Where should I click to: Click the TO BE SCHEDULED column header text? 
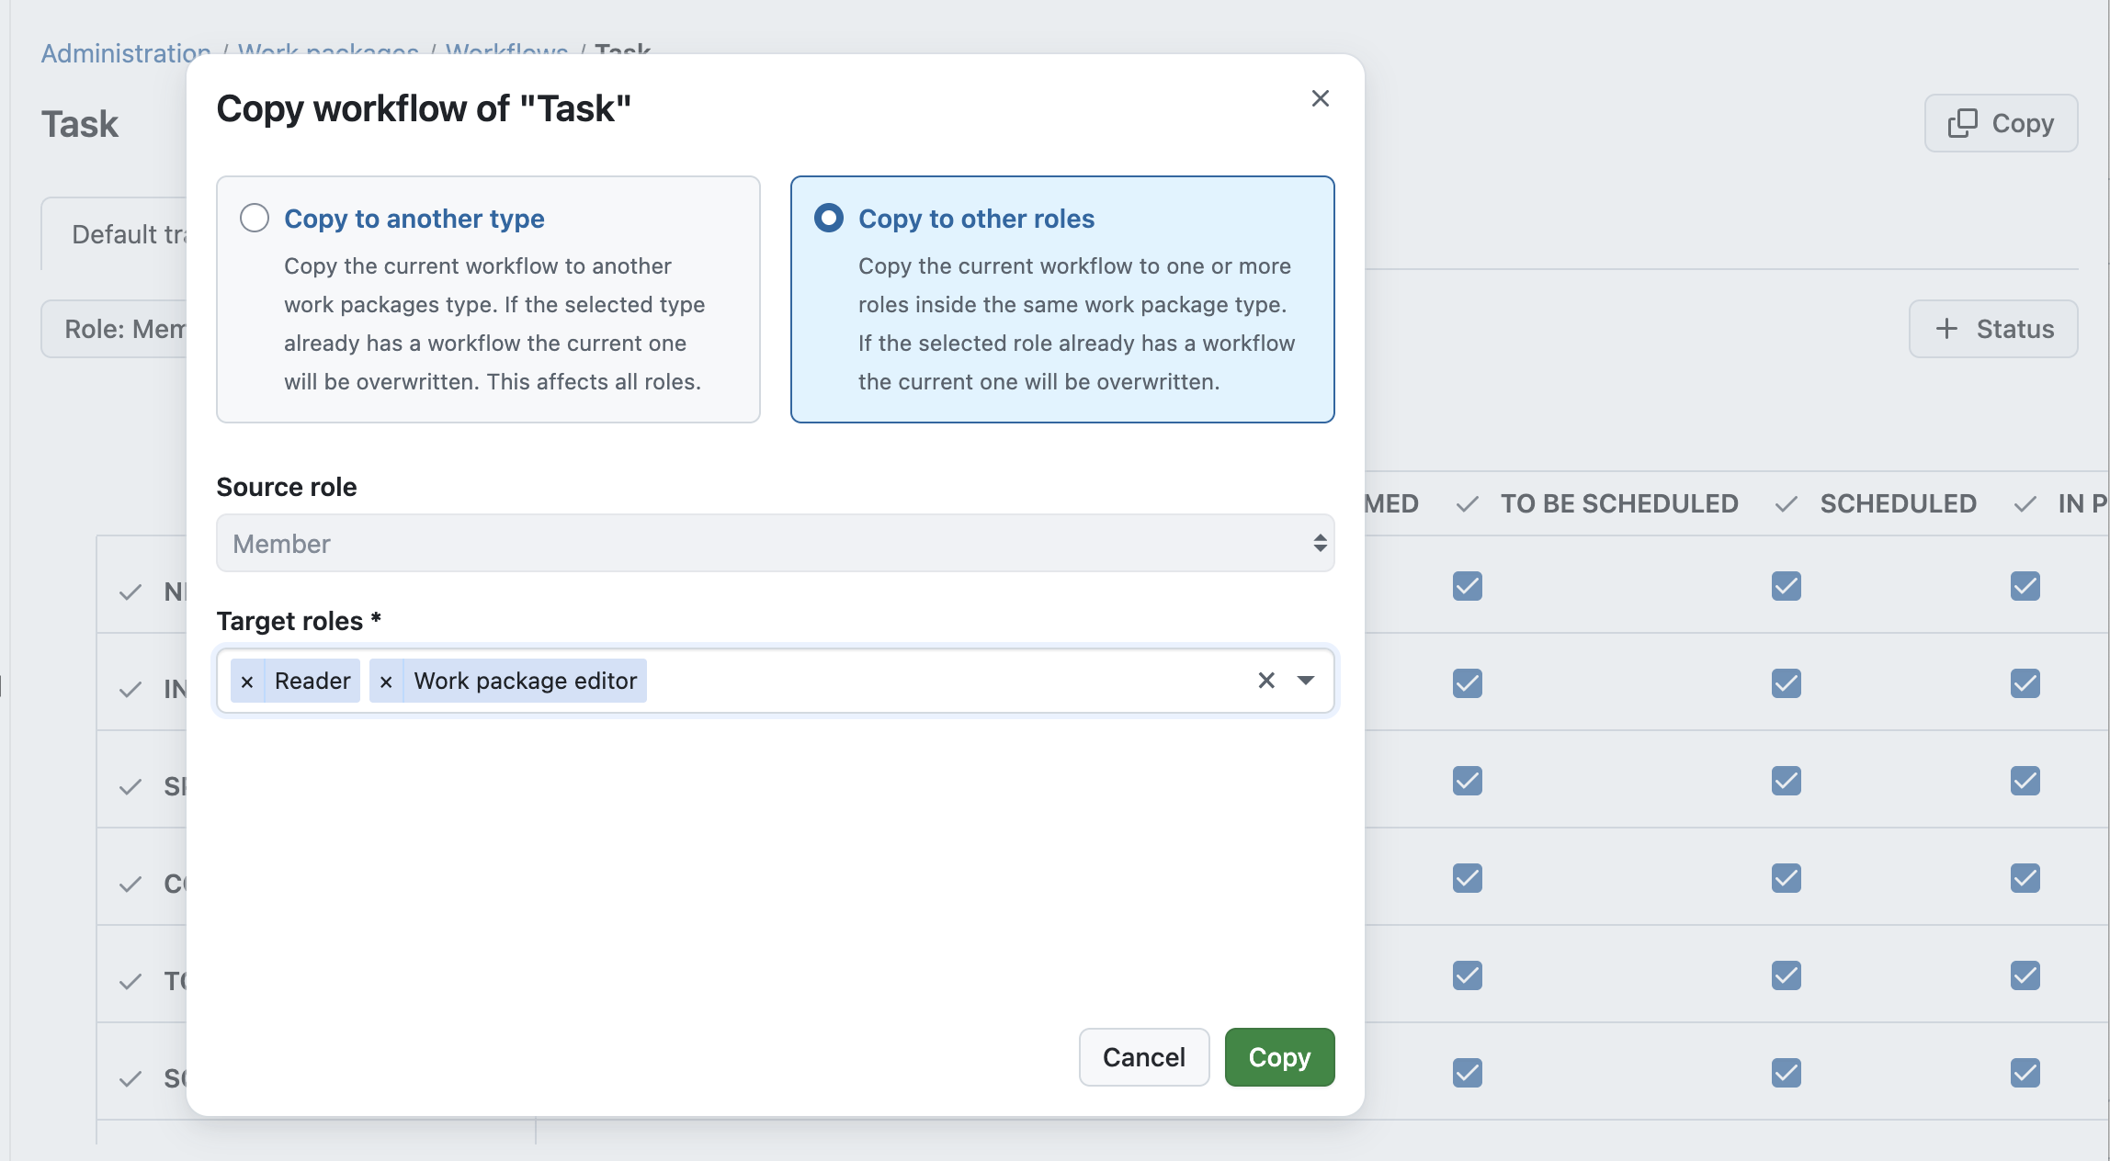(1619, 503)
